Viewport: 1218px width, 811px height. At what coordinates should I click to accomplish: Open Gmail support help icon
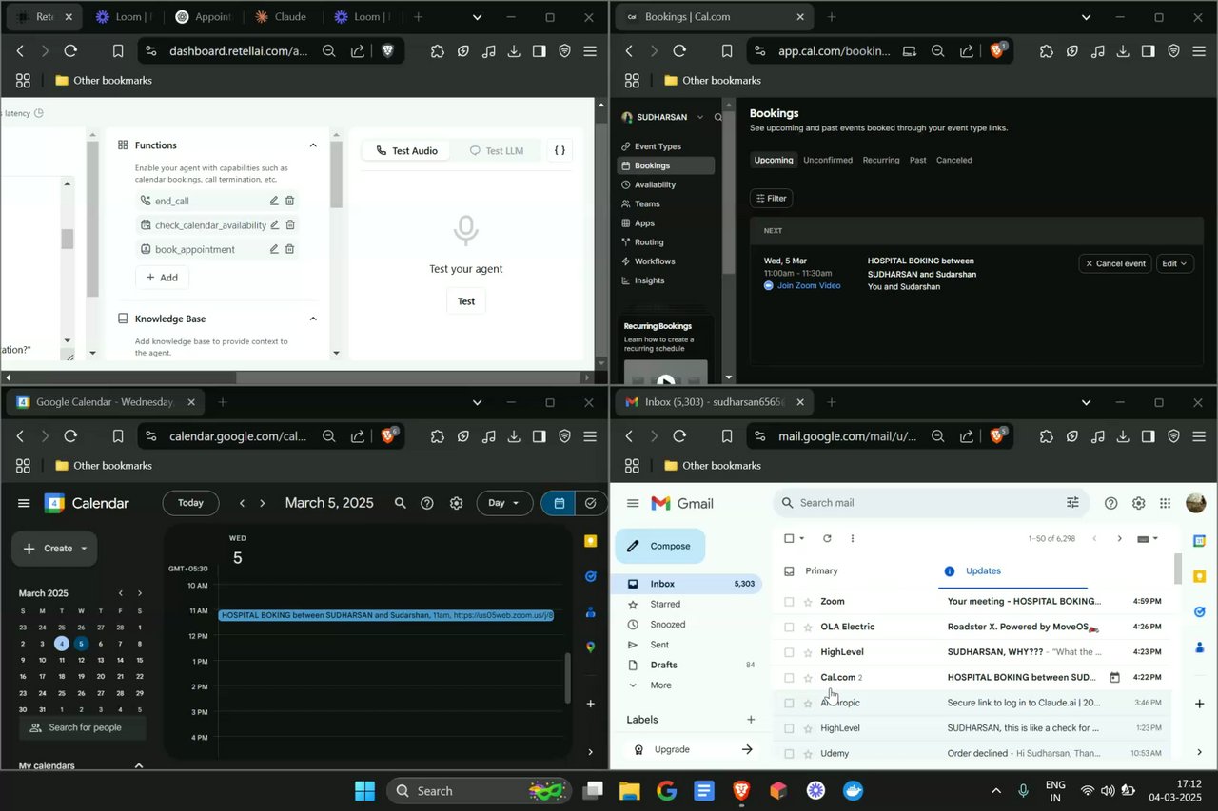1110,503
